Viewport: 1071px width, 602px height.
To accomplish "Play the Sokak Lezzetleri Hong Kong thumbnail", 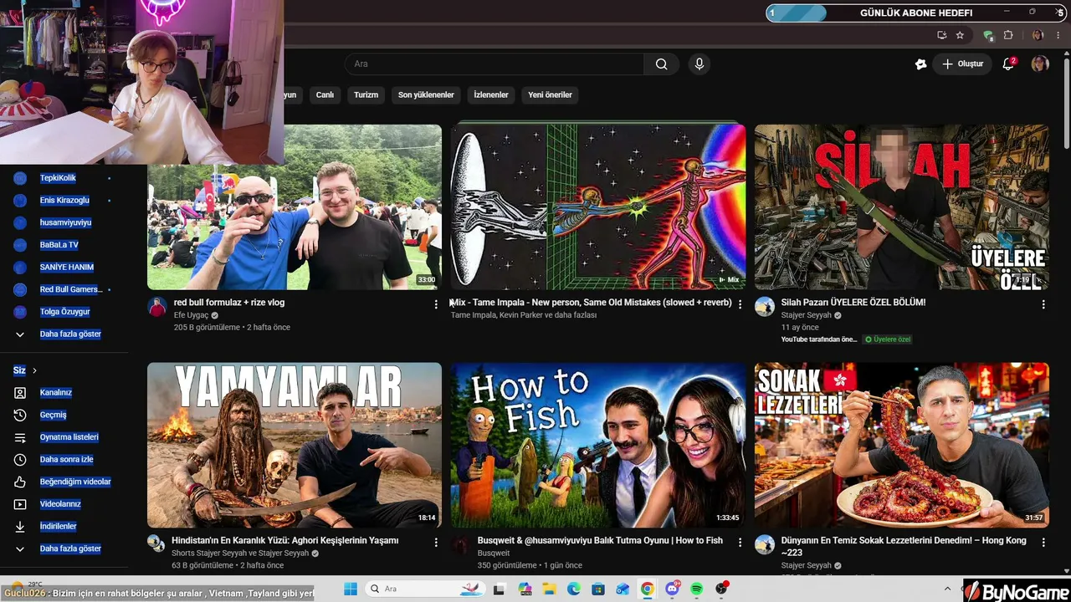I will 902,445.
